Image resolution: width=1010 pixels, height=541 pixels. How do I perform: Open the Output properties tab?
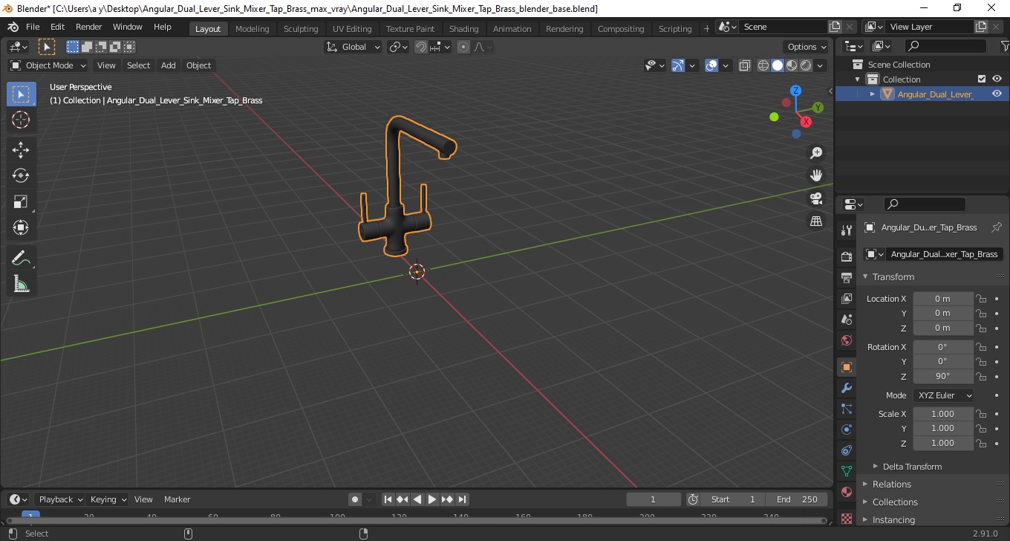(846, 278)
